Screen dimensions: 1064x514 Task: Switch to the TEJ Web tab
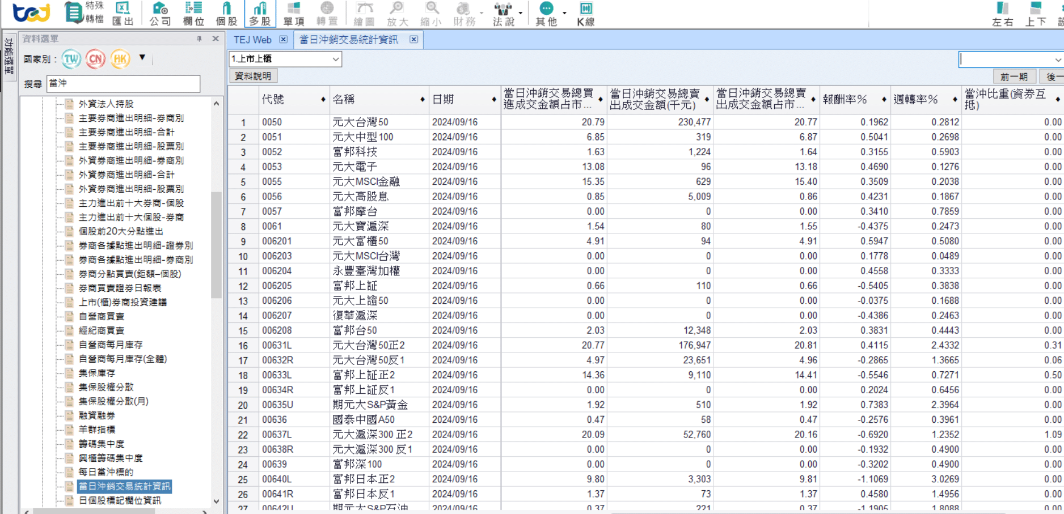tap(252, 40)
